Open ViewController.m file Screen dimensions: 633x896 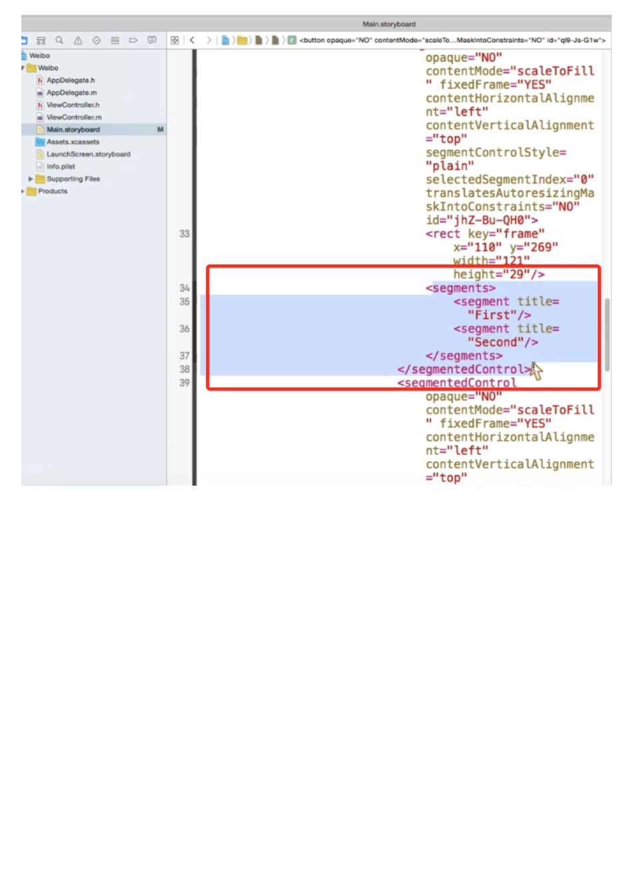[73, 117]
